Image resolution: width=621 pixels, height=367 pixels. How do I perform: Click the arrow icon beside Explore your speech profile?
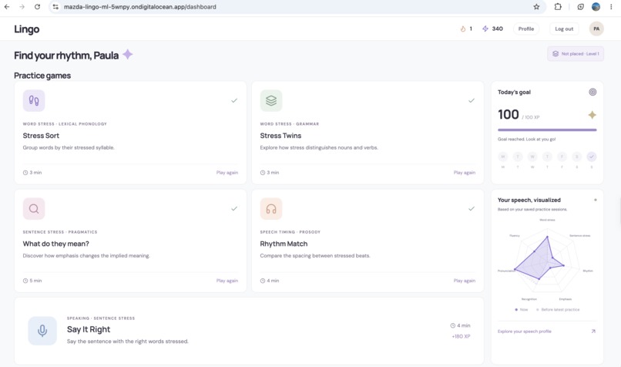point(593,332)
